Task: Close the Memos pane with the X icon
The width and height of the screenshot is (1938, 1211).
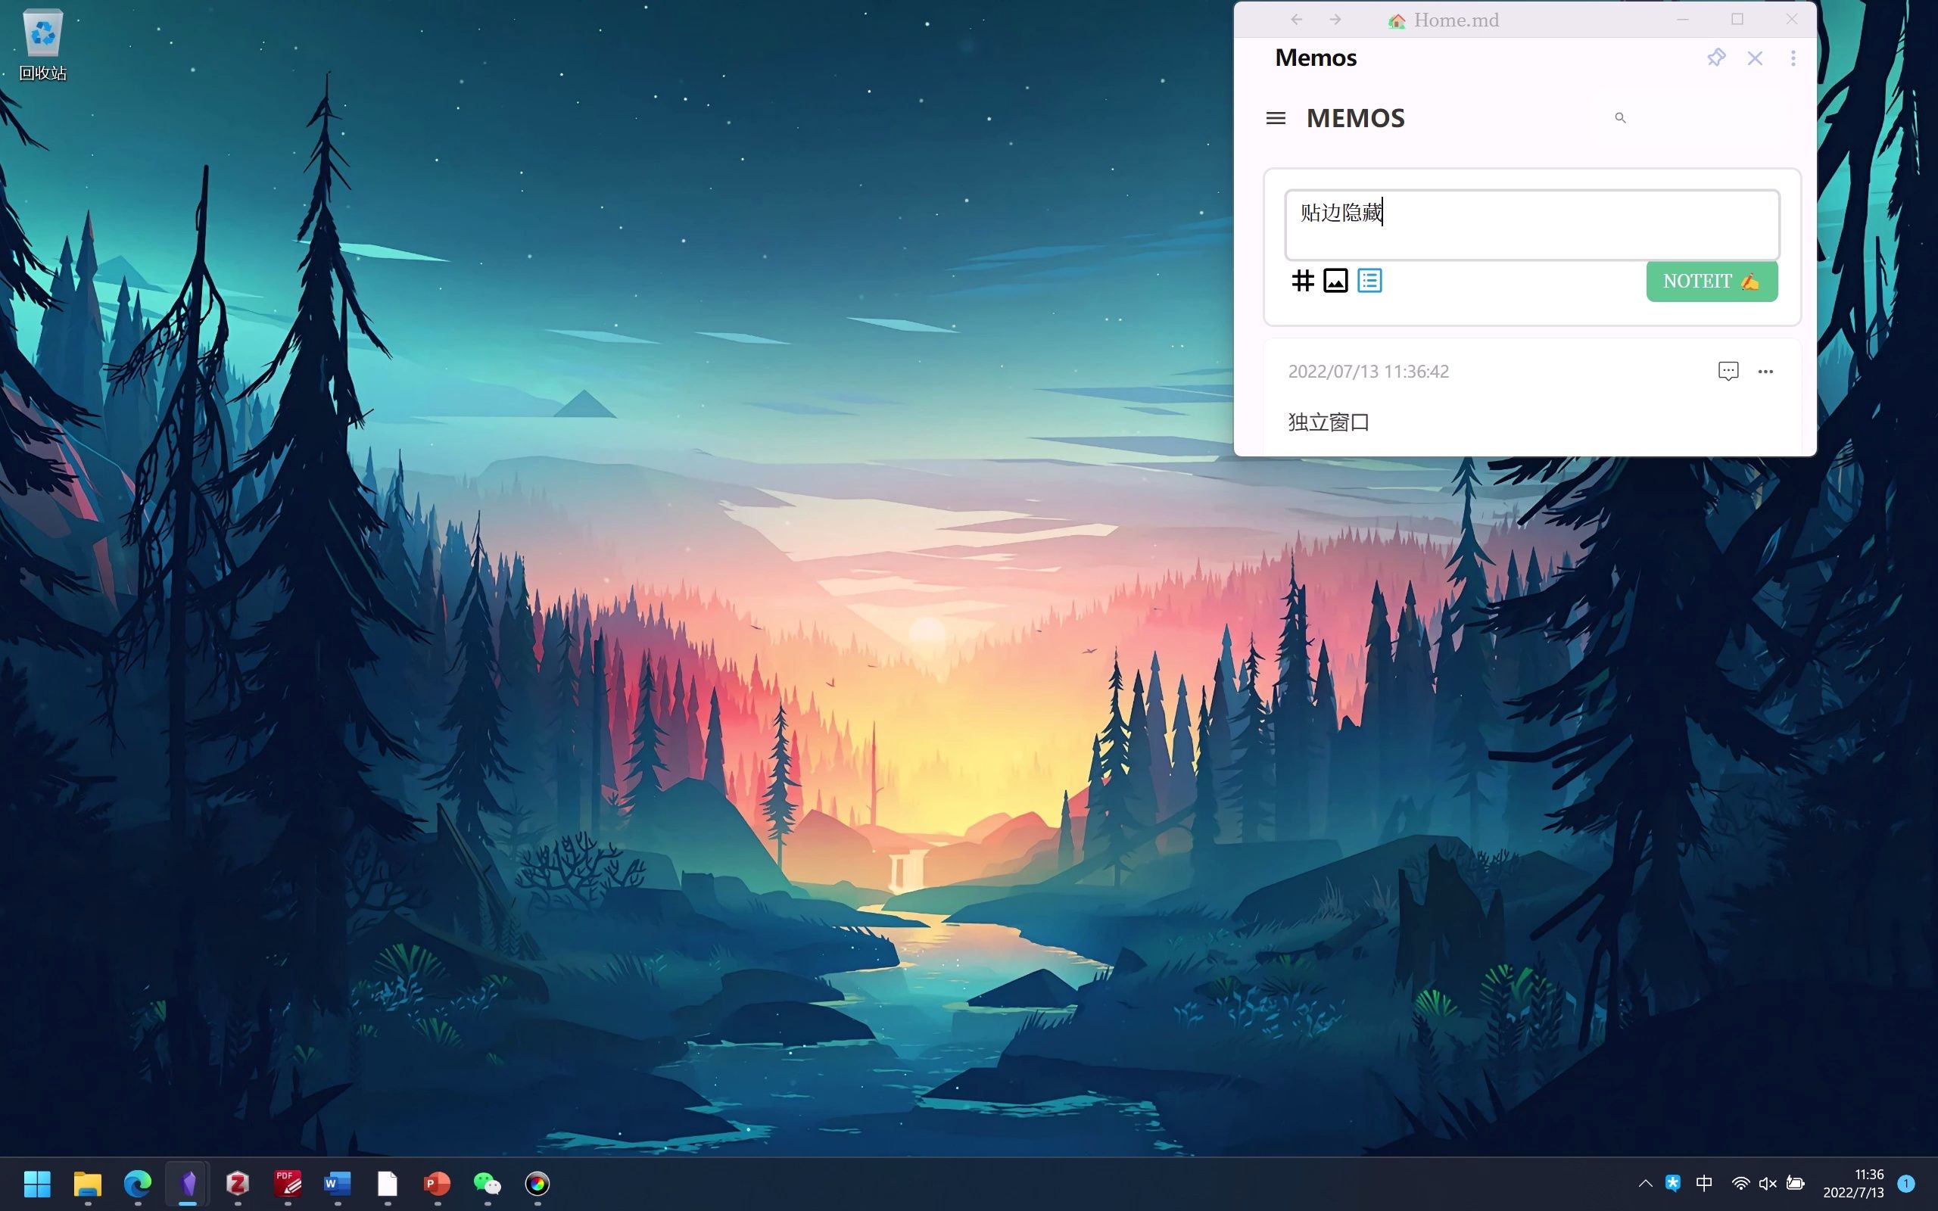Action: [x=1755, y=58]
